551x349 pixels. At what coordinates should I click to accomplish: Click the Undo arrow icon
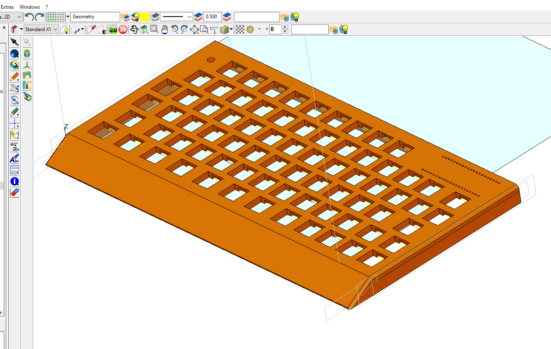click(x=29, y=17)
